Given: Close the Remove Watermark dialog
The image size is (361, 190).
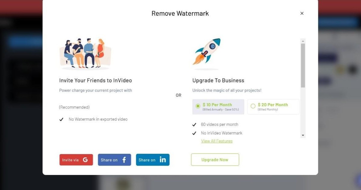Looking at the screenshot, I should point(302,13).
